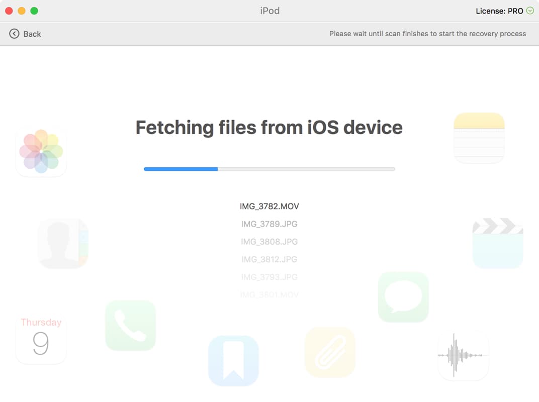Viewport: 539px width, 402px height.
Task: Click the Fetching files from iOS device heading
Action: pos(269,128)
